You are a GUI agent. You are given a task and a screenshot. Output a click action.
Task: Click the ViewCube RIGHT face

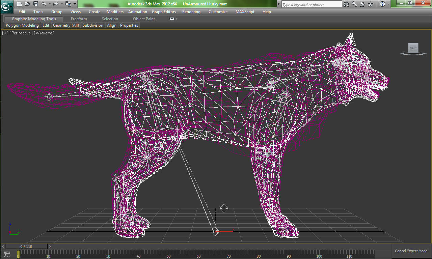click(x=413, y=48)
